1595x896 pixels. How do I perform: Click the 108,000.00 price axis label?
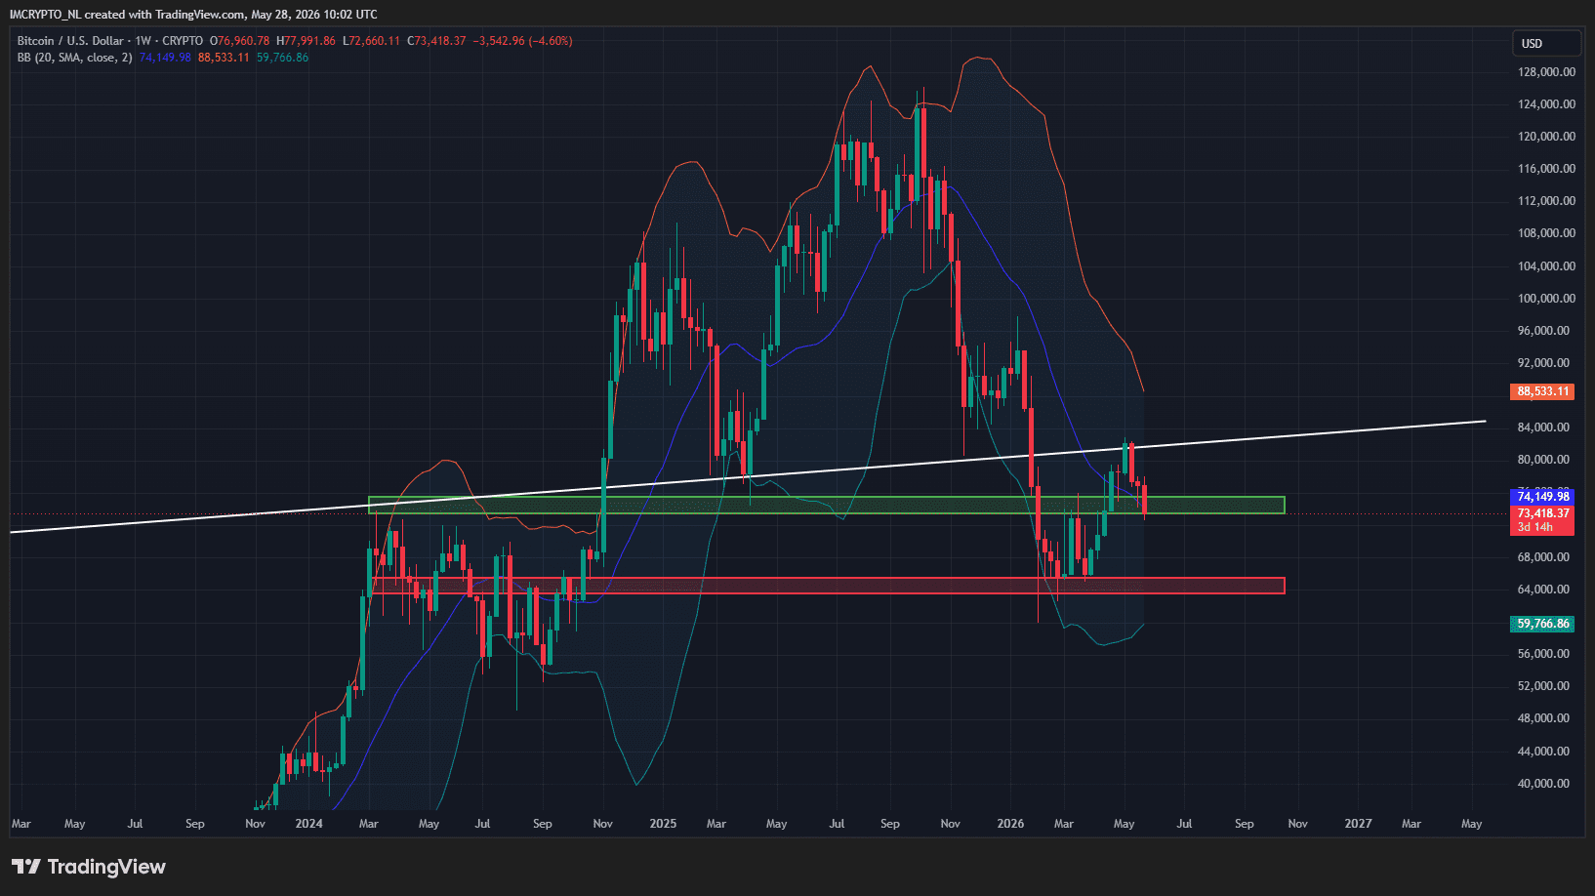(1546, 233)
